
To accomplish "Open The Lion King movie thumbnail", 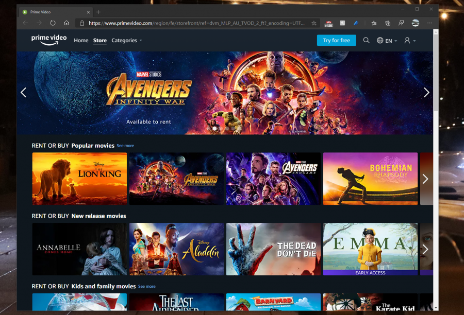I will 79,178.
